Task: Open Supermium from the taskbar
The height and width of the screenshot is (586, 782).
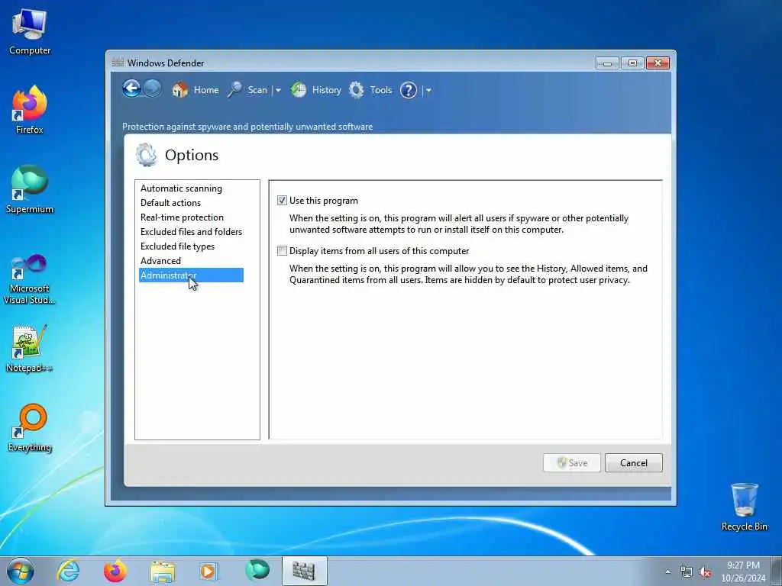Action: 257,571
